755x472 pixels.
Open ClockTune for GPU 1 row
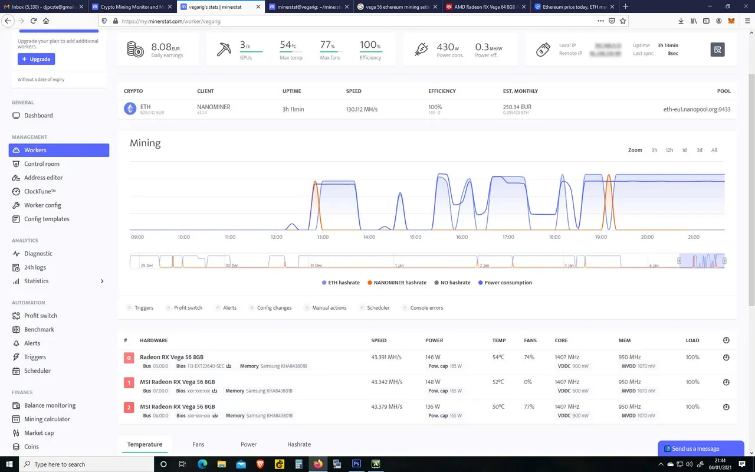tap(726, 382)
